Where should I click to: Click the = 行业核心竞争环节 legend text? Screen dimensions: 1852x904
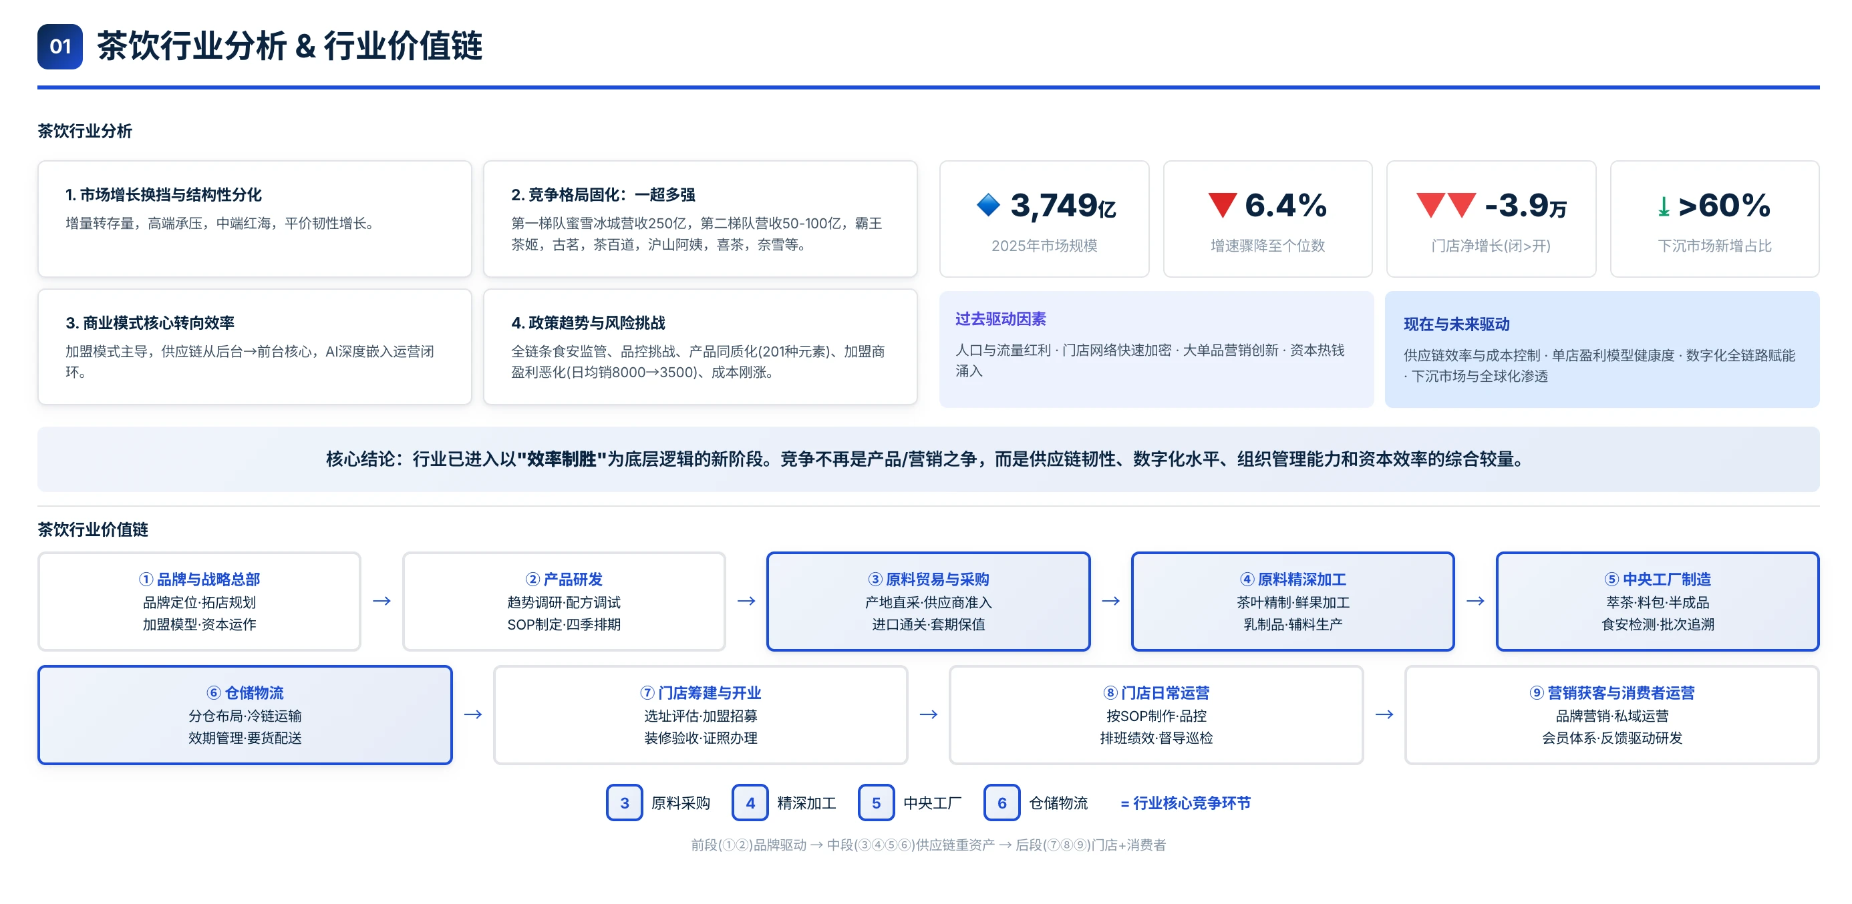[1185, 803]
